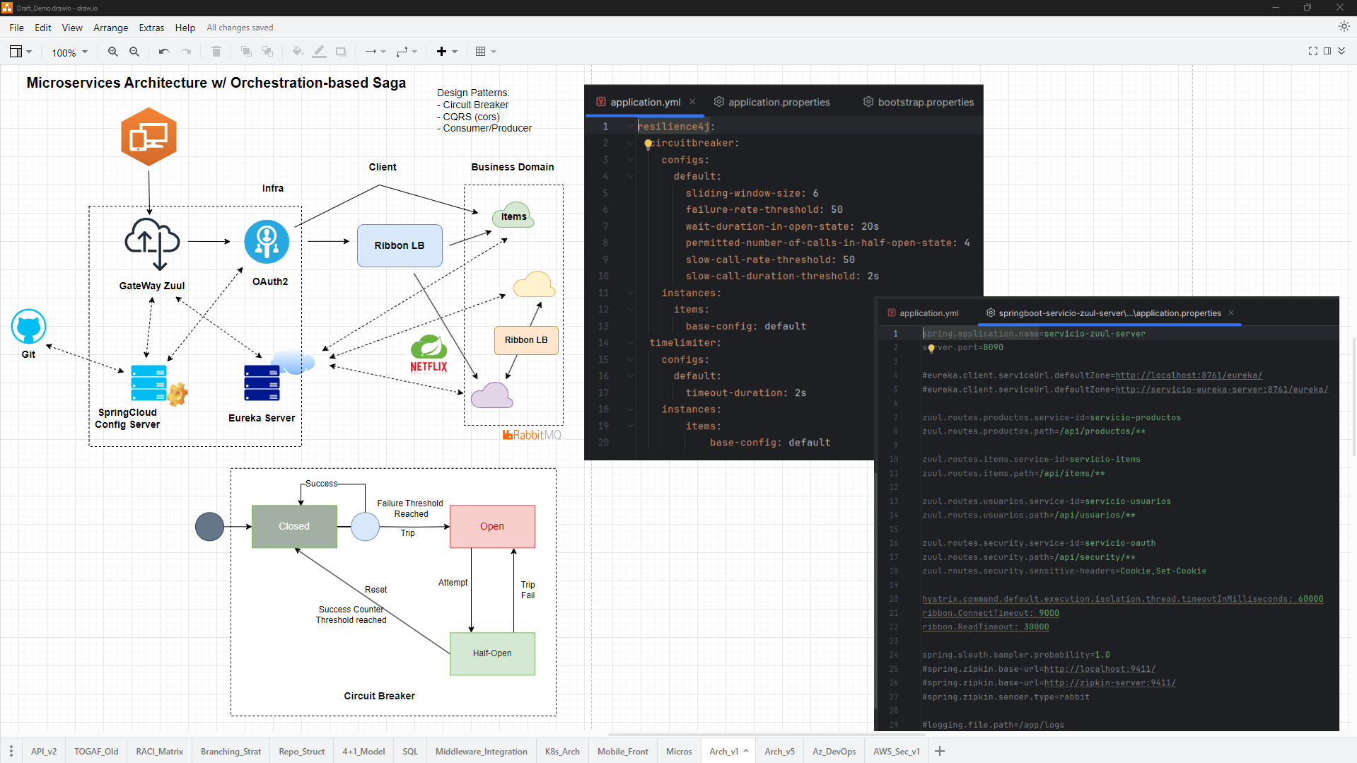Open waypoints style dropdown arrow

point(414,52)
